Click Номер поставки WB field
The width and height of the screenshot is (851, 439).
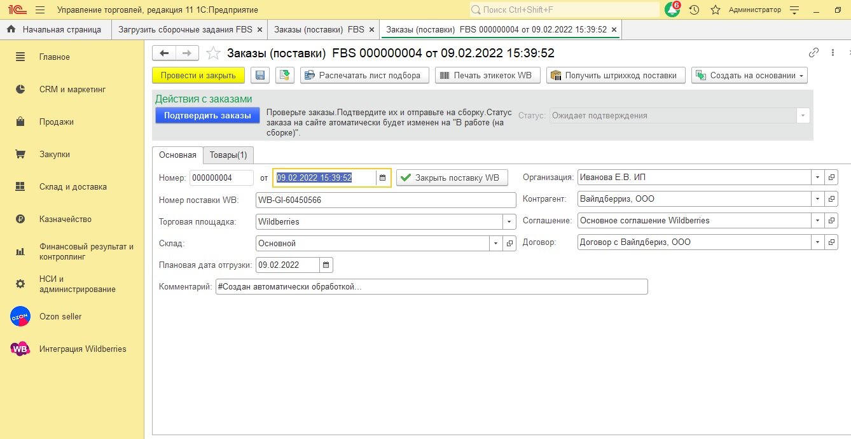tap(386, 200)
